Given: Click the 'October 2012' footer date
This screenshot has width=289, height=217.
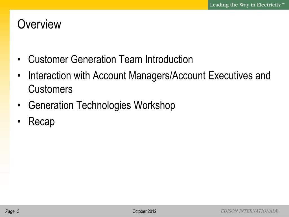Looking at the screenshot, I should 144,211.
